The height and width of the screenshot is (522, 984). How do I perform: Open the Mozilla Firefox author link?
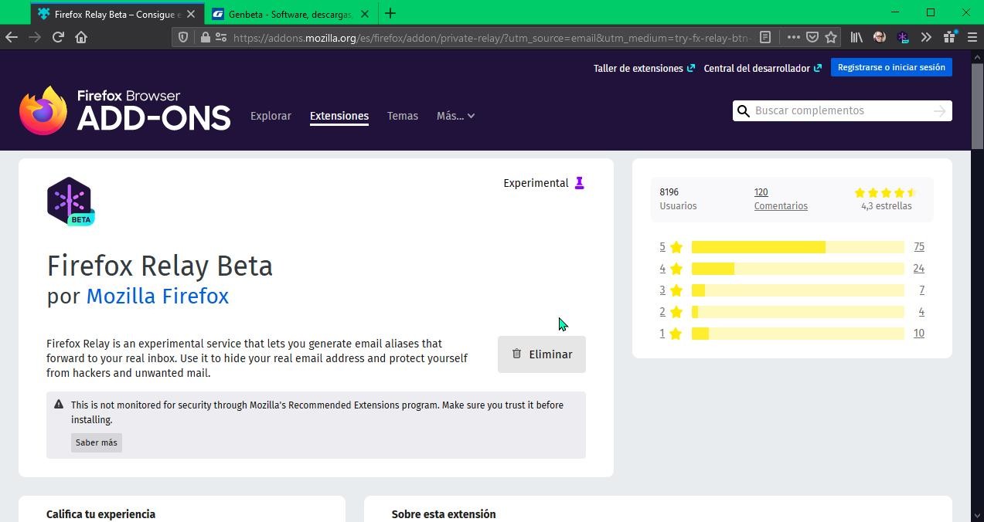click(x=157, y=296)
